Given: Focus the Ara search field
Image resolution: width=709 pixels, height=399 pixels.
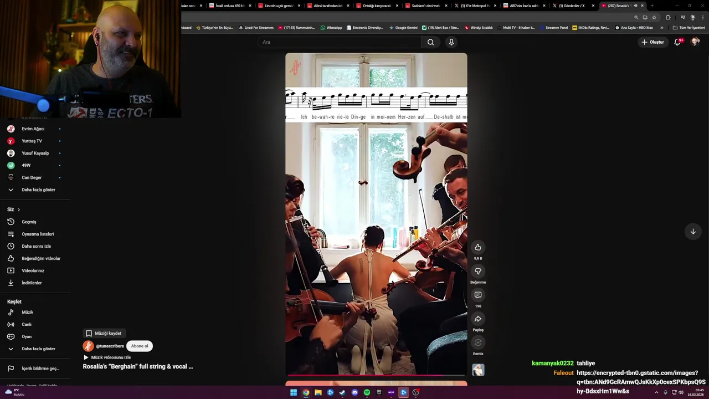Looking at the screenshot, I should tap(338, 42).
